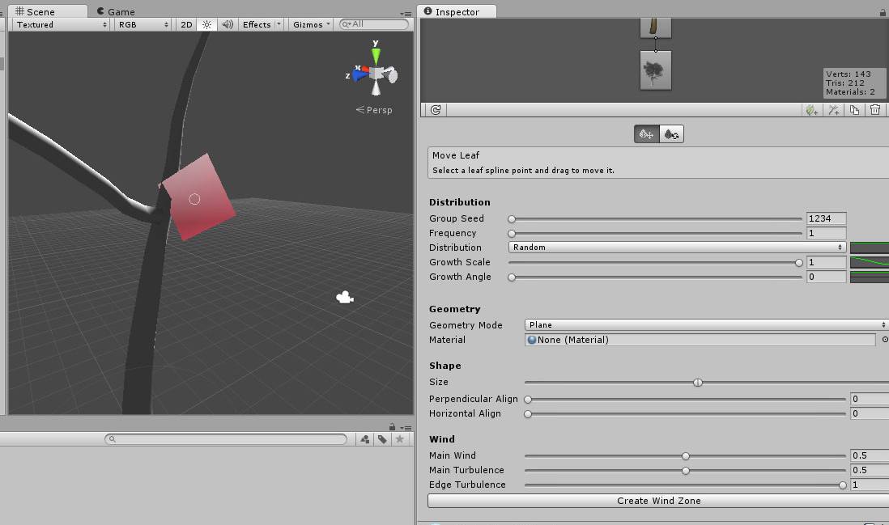889x525 pixels.
Task: Toggle 2D scene view mode
Action: click(186, 24)
